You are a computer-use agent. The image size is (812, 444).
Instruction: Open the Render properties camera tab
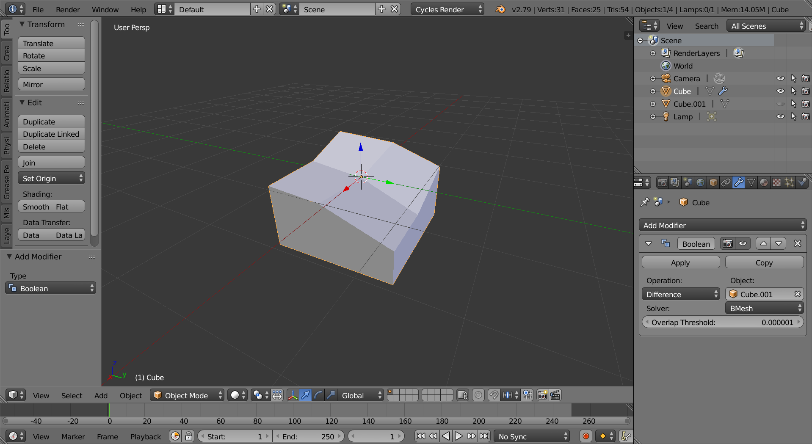pyautogui.click(x=663, y=182)
